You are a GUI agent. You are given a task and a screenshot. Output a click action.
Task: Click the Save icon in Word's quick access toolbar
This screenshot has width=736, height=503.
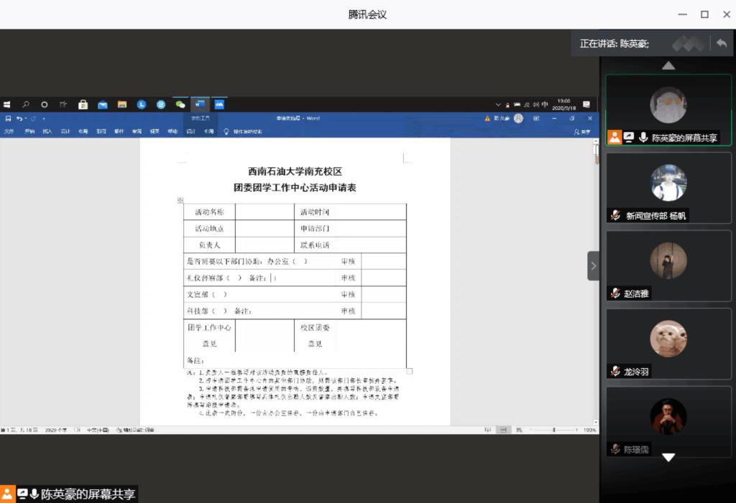click(x=9, y=118)
